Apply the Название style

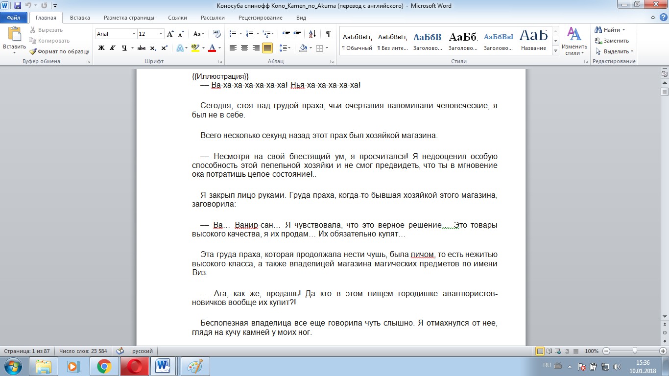[x=533, y=42]
